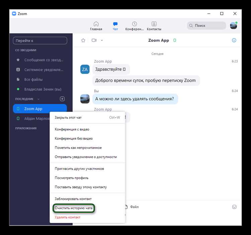
Task: Click the Сегодня date label
Action: [x=157, y=54]
